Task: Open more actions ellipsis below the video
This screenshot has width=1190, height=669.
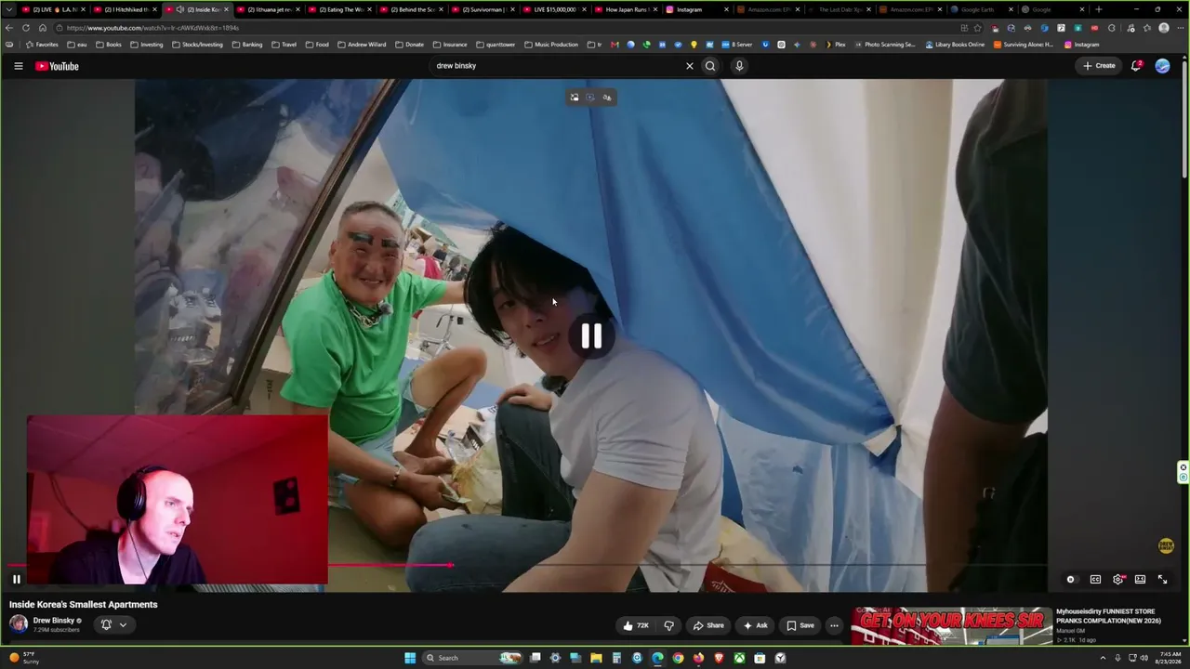Action: coord(834,625)
